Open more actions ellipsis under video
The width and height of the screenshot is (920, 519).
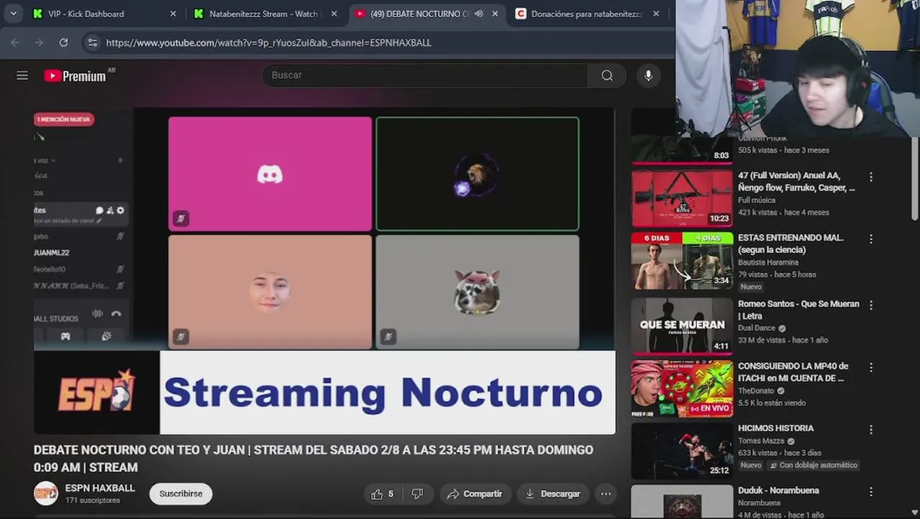606,494
